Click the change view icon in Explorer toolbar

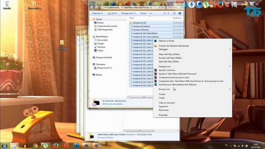point(165,13)
